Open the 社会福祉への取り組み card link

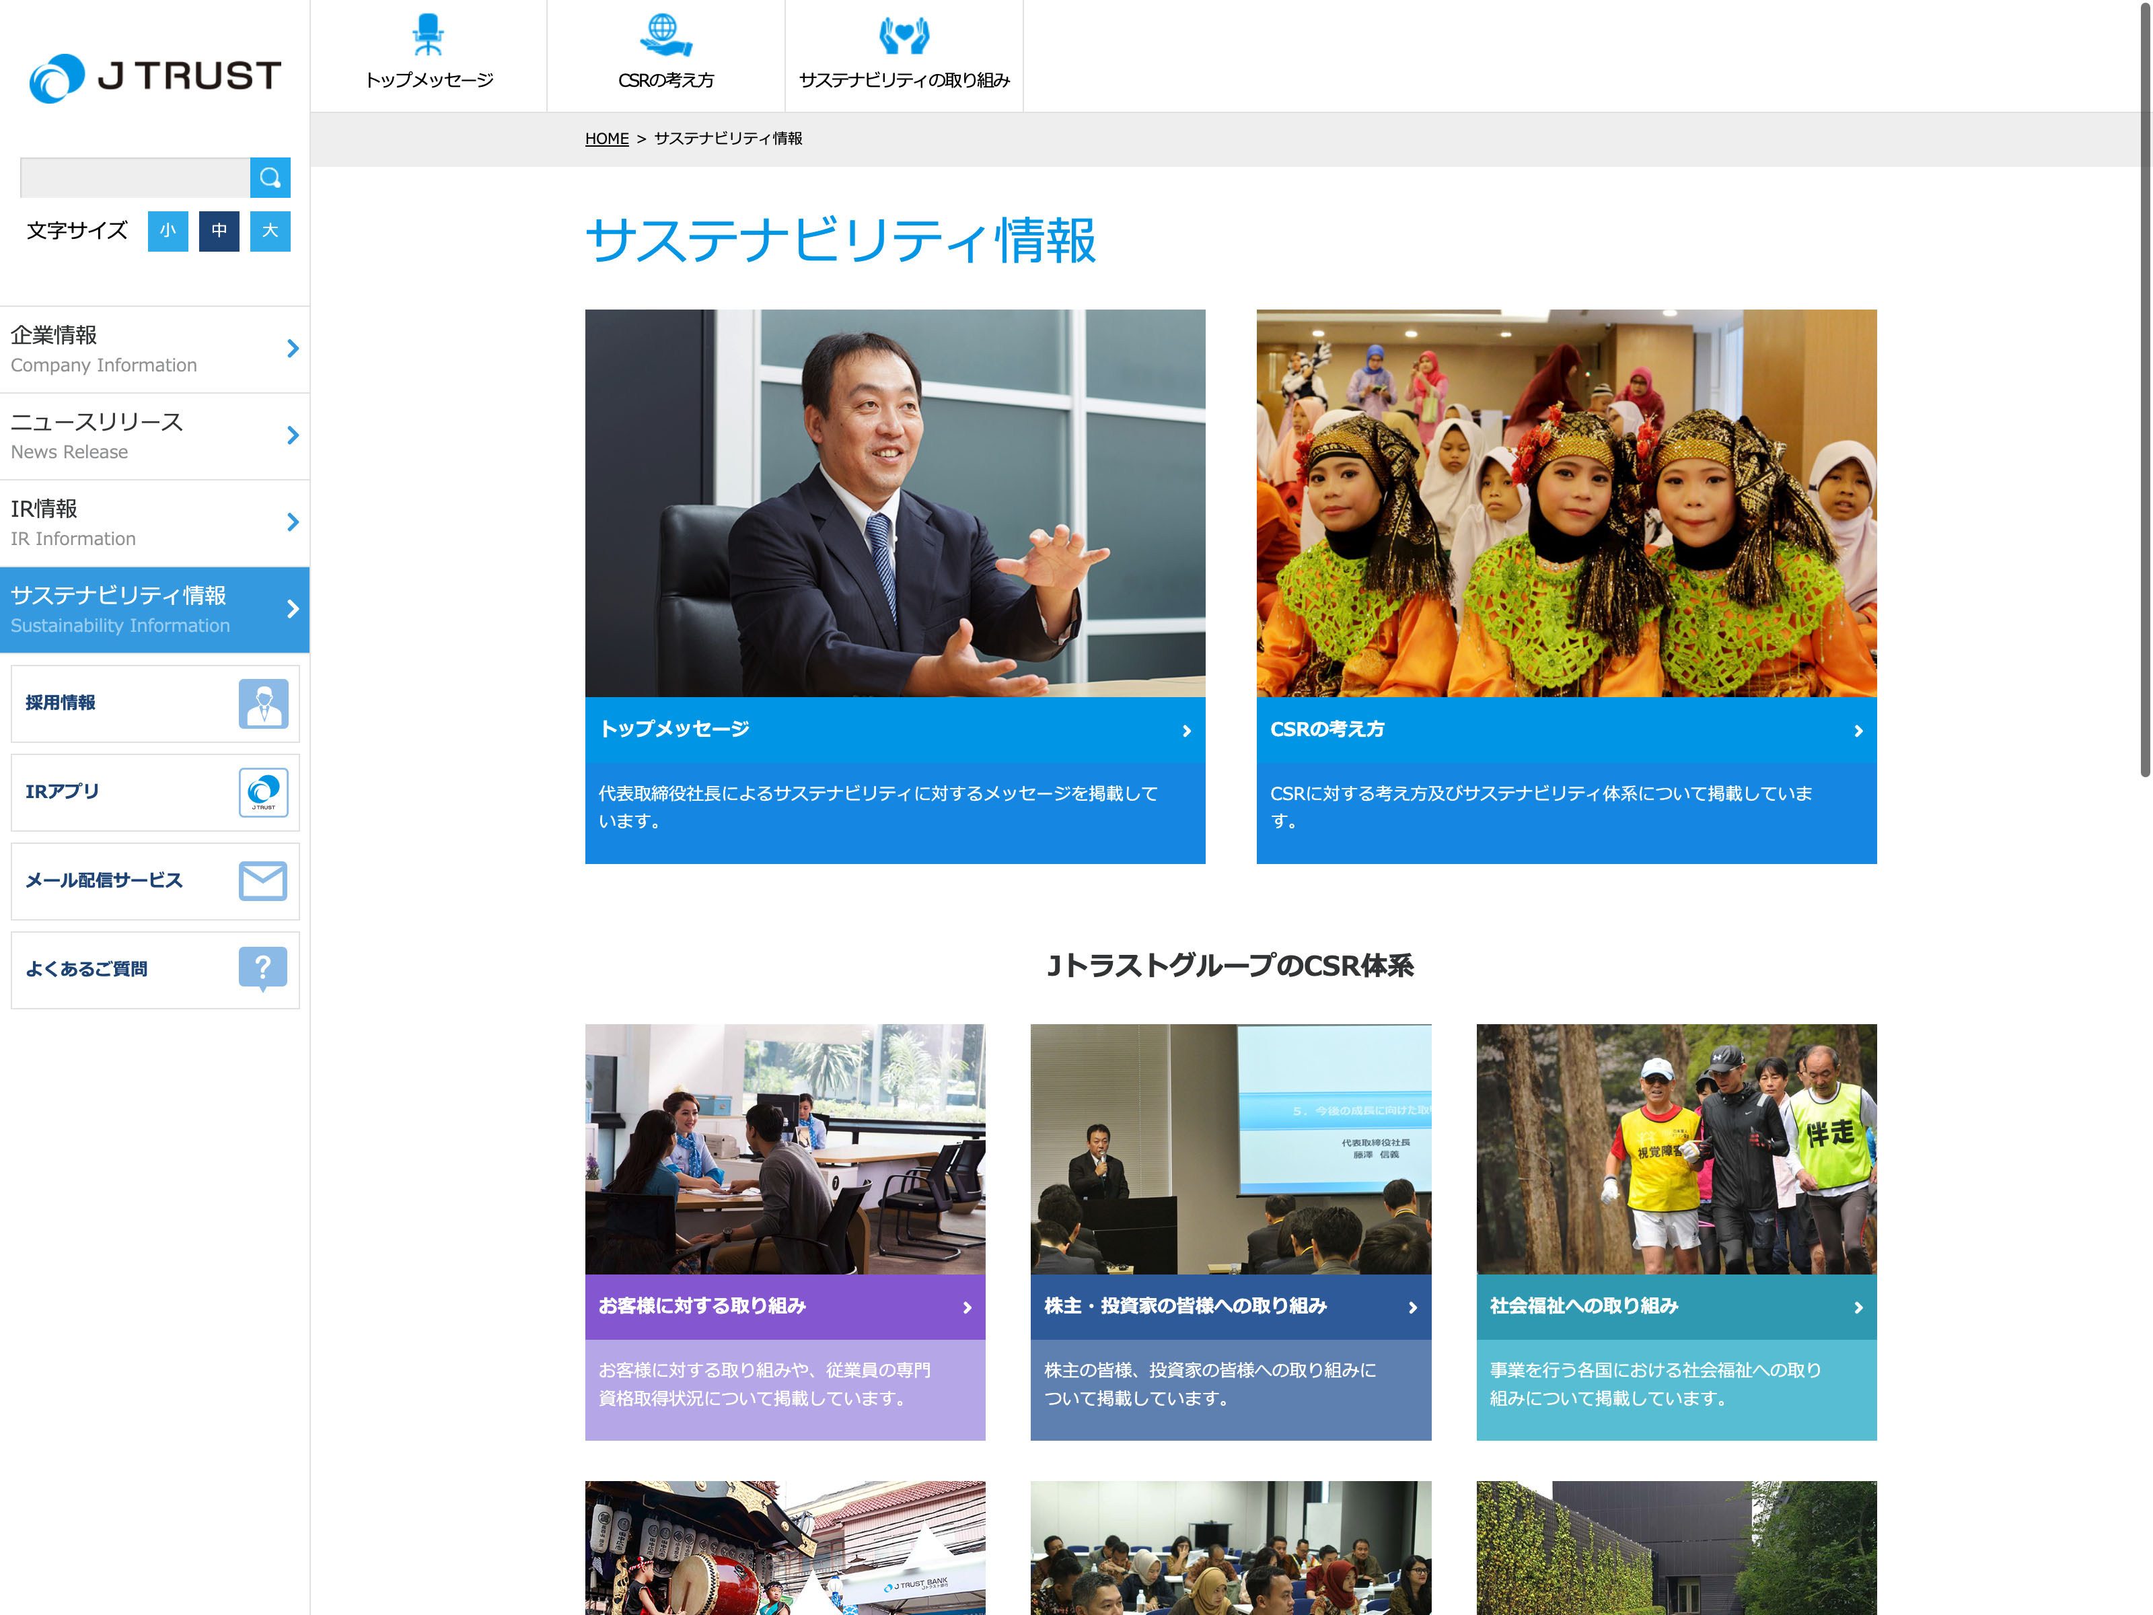[1675, 1305]
